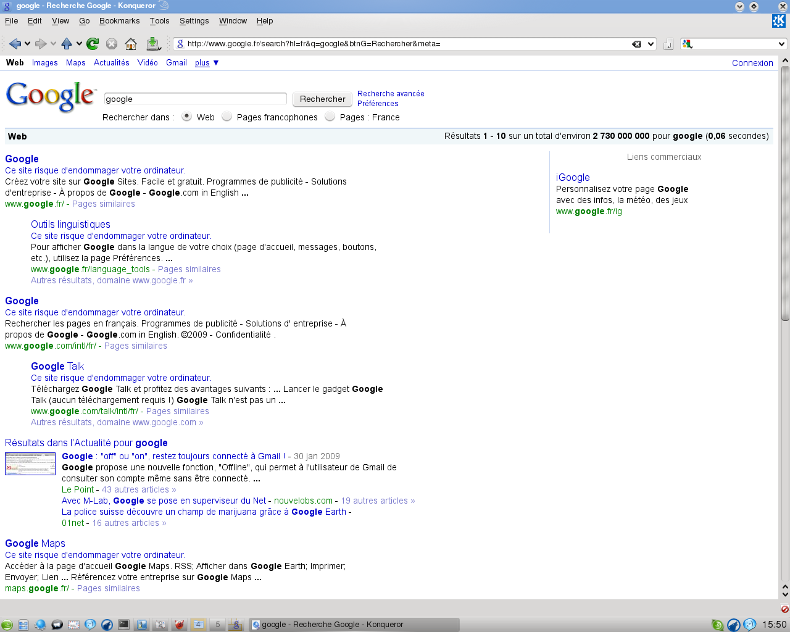Viewport: 790px width, 632px height.
Task: Launch the Amarok wolf icon in the taskbar
Action: click(107, 625)
